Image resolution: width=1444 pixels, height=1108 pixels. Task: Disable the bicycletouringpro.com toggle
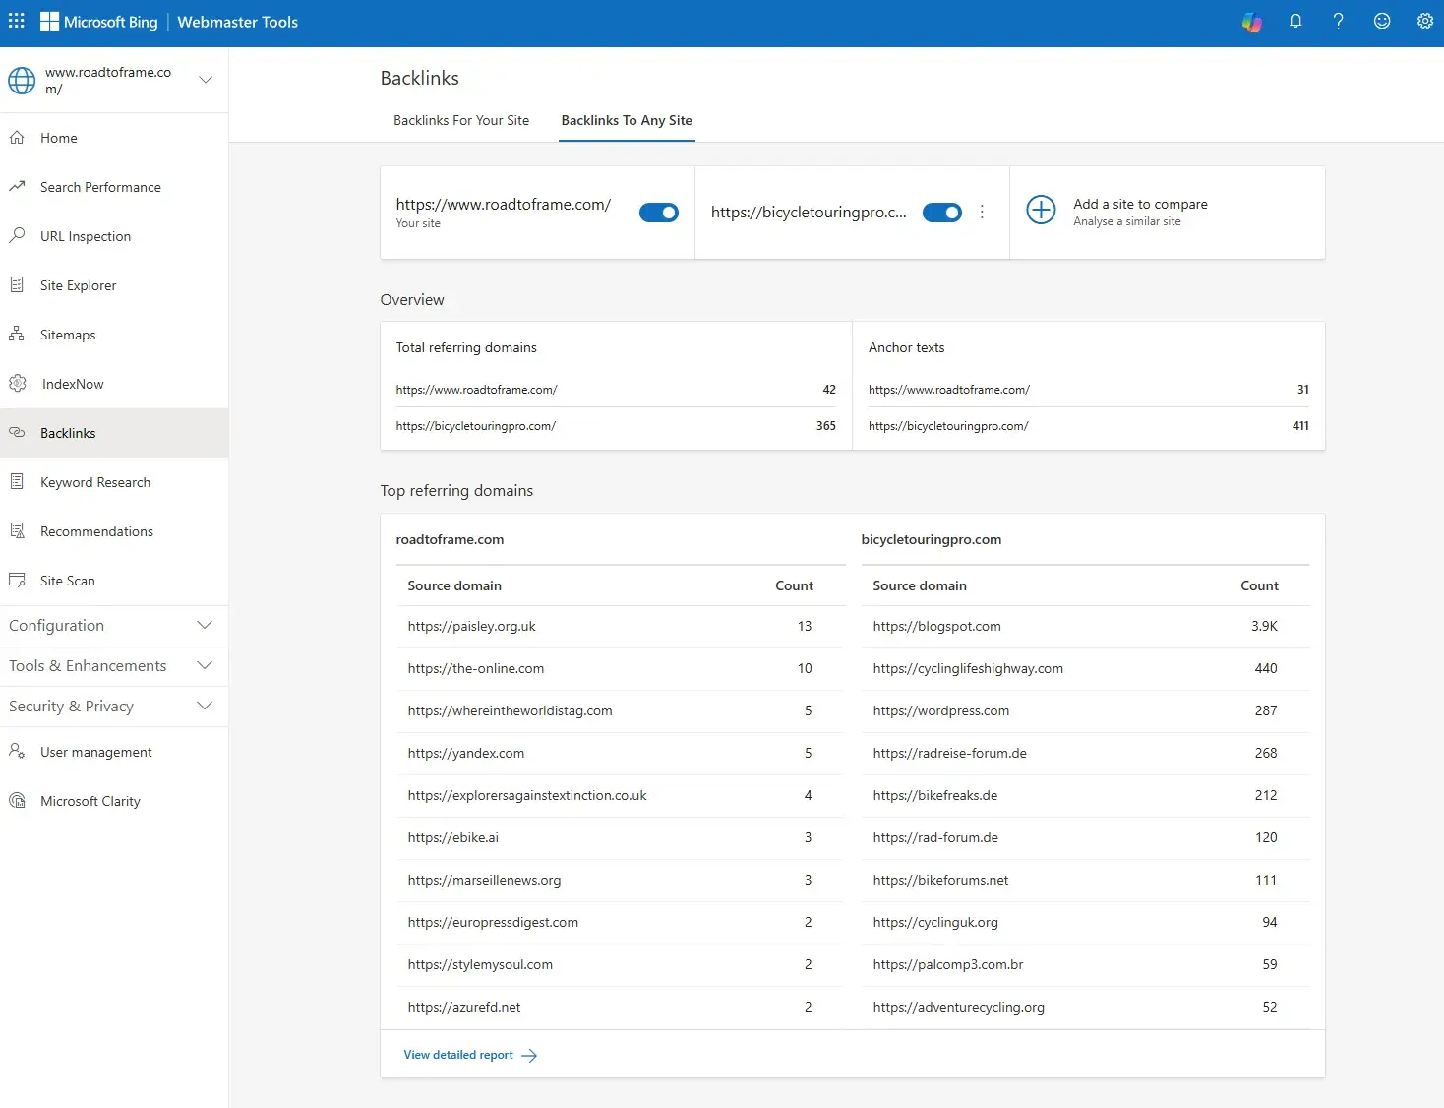click(x=941, y=213)
